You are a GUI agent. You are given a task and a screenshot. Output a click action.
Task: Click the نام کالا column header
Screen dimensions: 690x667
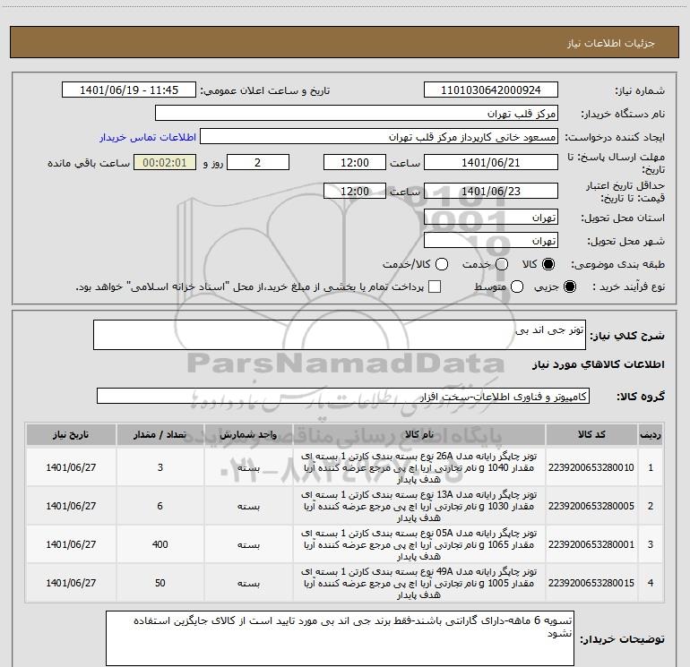(419, 435)
